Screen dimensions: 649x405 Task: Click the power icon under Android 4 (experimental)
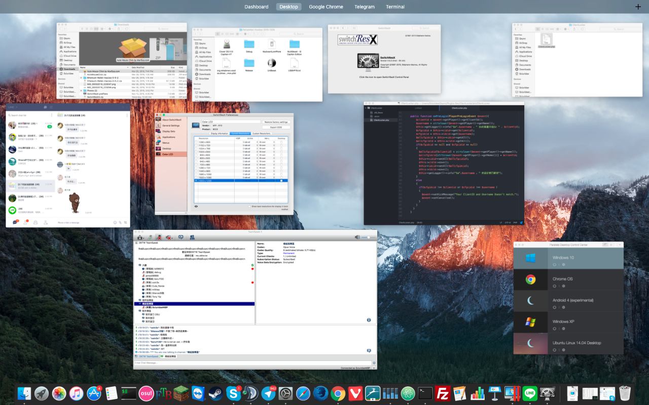[x=554, y=307]
